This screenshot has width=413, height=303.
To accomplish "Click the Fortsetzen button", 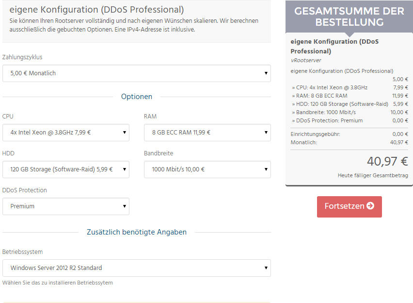I will (x=349, y=207).
